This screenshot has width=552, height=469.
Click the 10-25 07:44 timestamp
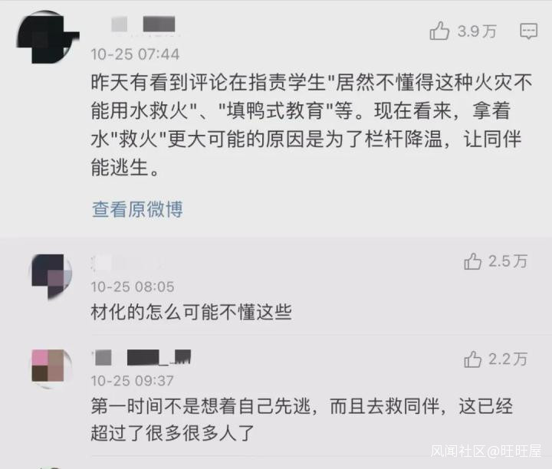135,54
